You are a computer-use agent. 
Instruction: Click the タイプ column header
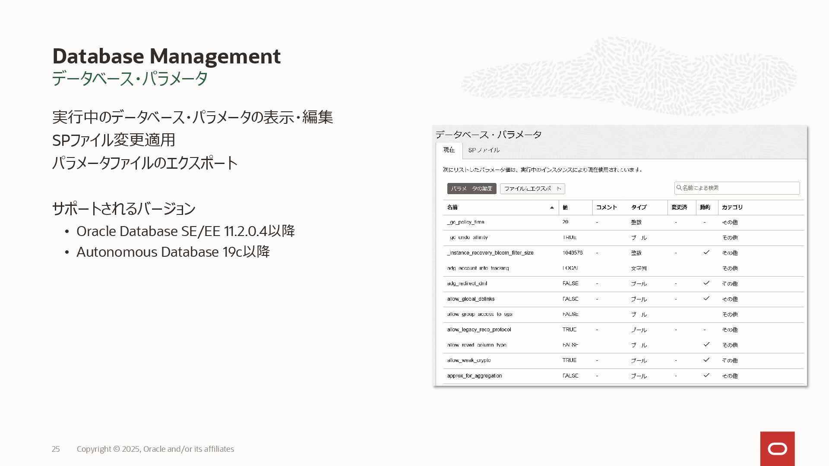(639, 208)
